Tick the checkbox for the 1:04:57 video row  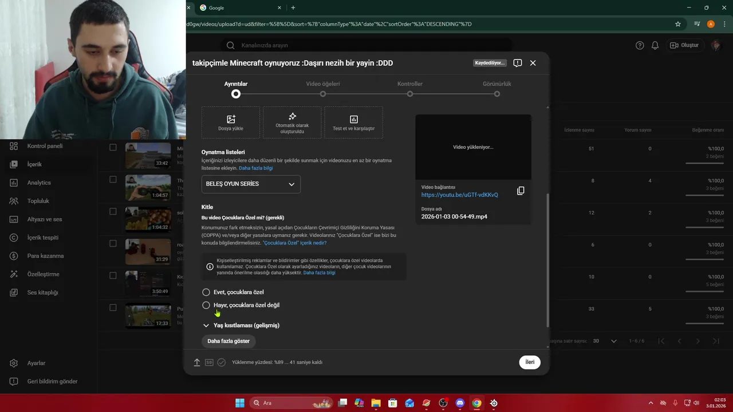tap(113, 179)
